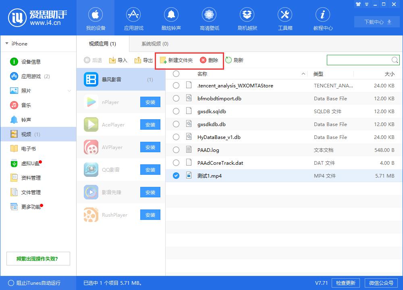Open the 刷机越狱 jailbreak tool
This screenshot has width=403, height=290.
[x=247, y=18]
